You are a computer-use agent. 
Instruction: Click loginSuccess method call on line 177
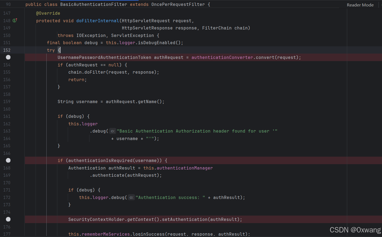(149, 234)
